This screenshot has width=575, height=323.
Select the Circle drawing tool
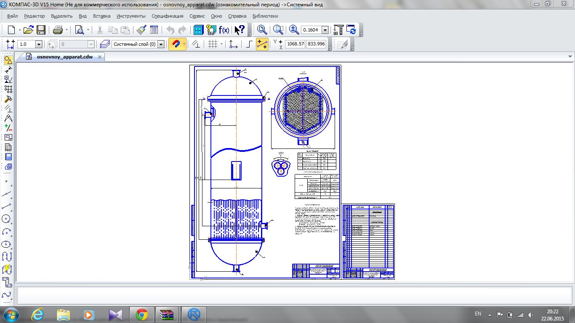point(7,219)
